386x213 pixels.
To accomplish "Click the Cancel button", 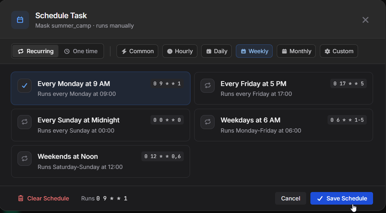I will (290, 198).
